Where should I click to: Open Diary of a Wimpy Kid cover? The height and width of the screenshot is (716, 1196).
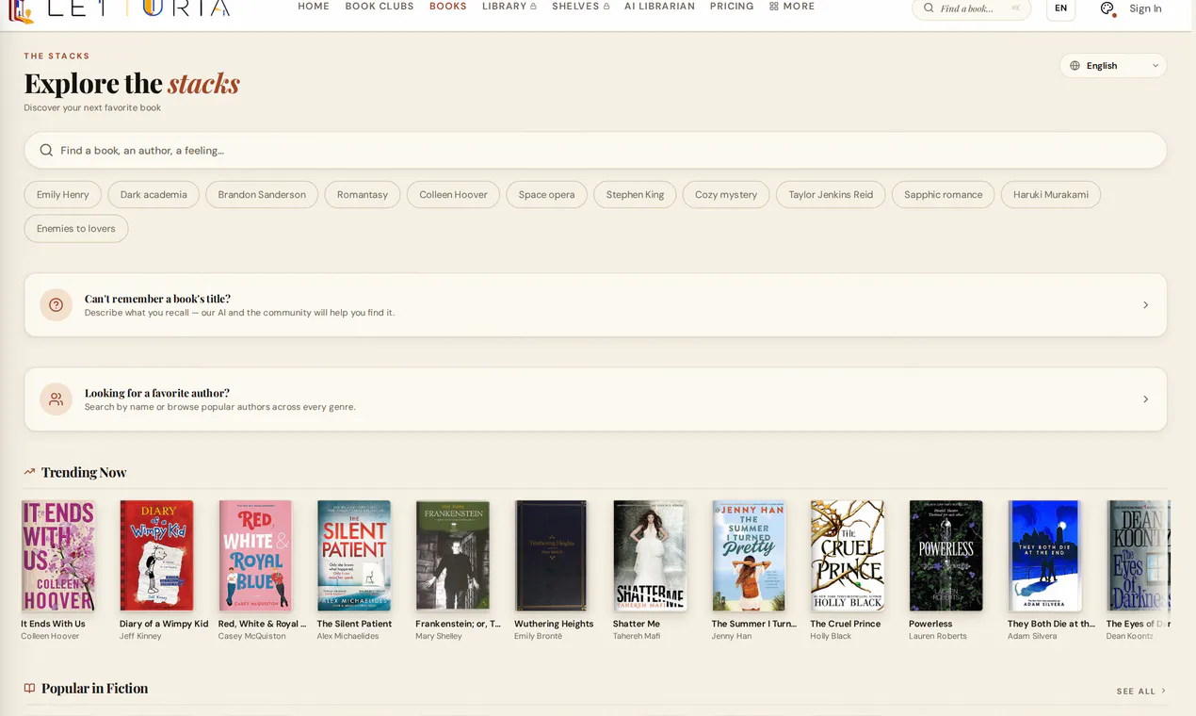tap(156, 555)
